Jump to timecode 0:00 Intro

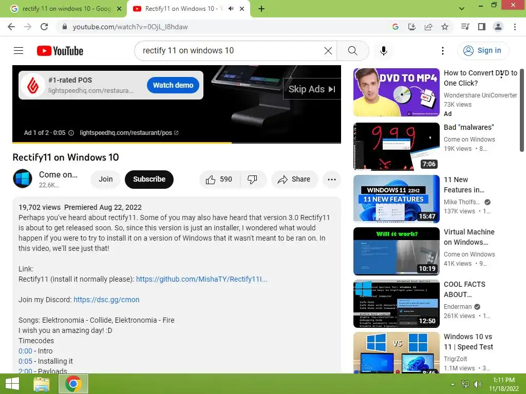[x=25, y=351]
